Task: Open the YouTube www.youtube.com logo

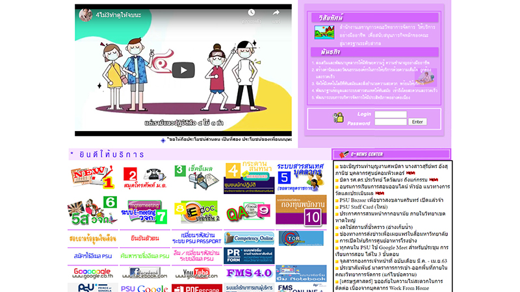Action: coord(197,273)
